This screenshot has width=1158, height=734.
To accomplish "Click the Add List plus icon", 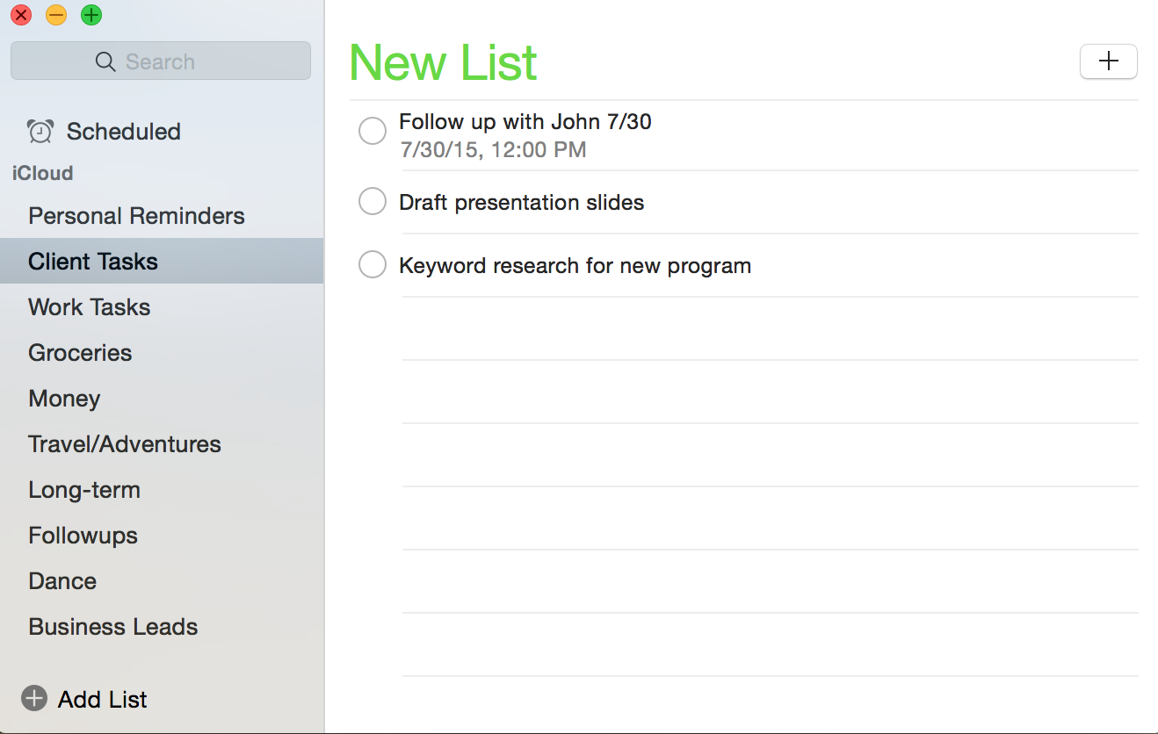I will [34, 699].
